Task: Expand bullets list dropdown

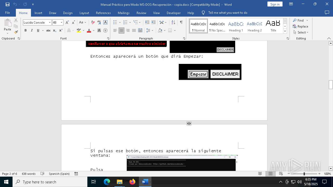Action: pyautogui.click(x=120, y=23)
